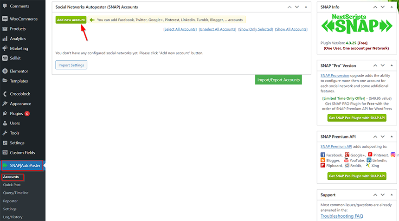
Task: Click the Pinterest icon in Premium API
Action: pos(370,155)
